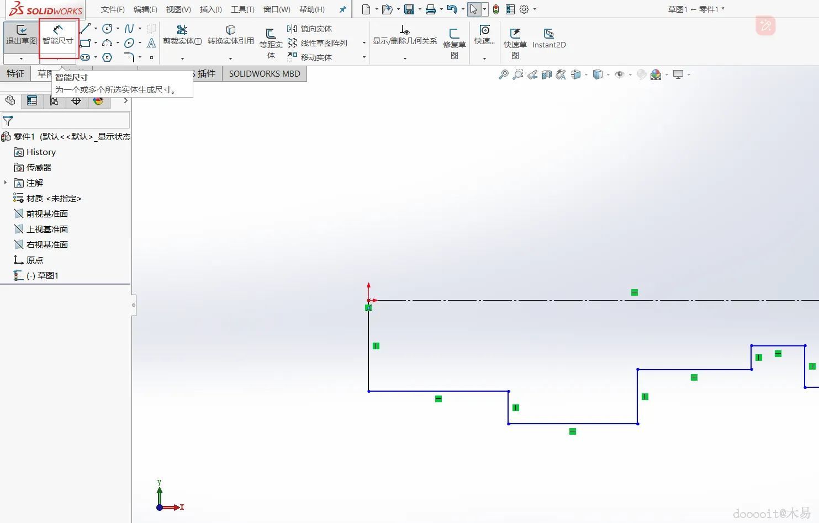819x523 pixels.
Task: Click Mirror Entities (镜向实体)
Action: [310, 29]
